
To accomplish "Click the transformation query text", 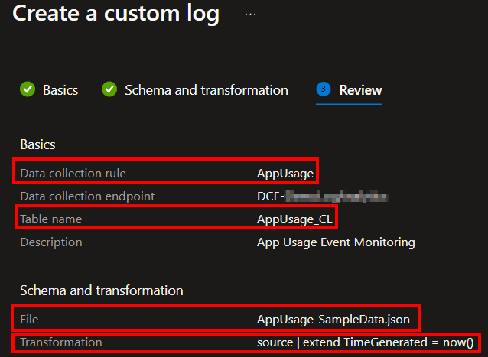I will pos(366,342).
